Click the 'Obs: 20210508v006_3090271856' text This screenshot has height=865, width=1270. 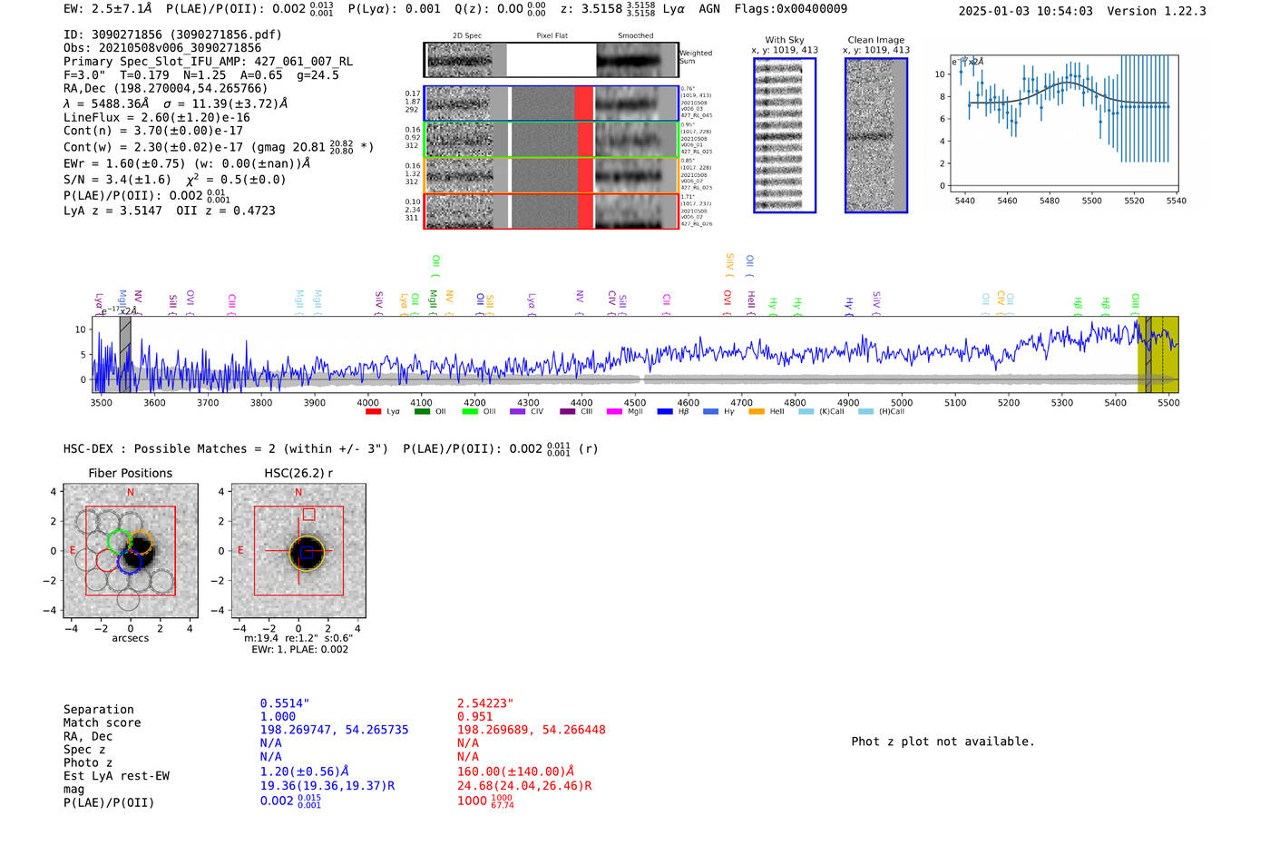pyautogui.click(x=162, y=48)
